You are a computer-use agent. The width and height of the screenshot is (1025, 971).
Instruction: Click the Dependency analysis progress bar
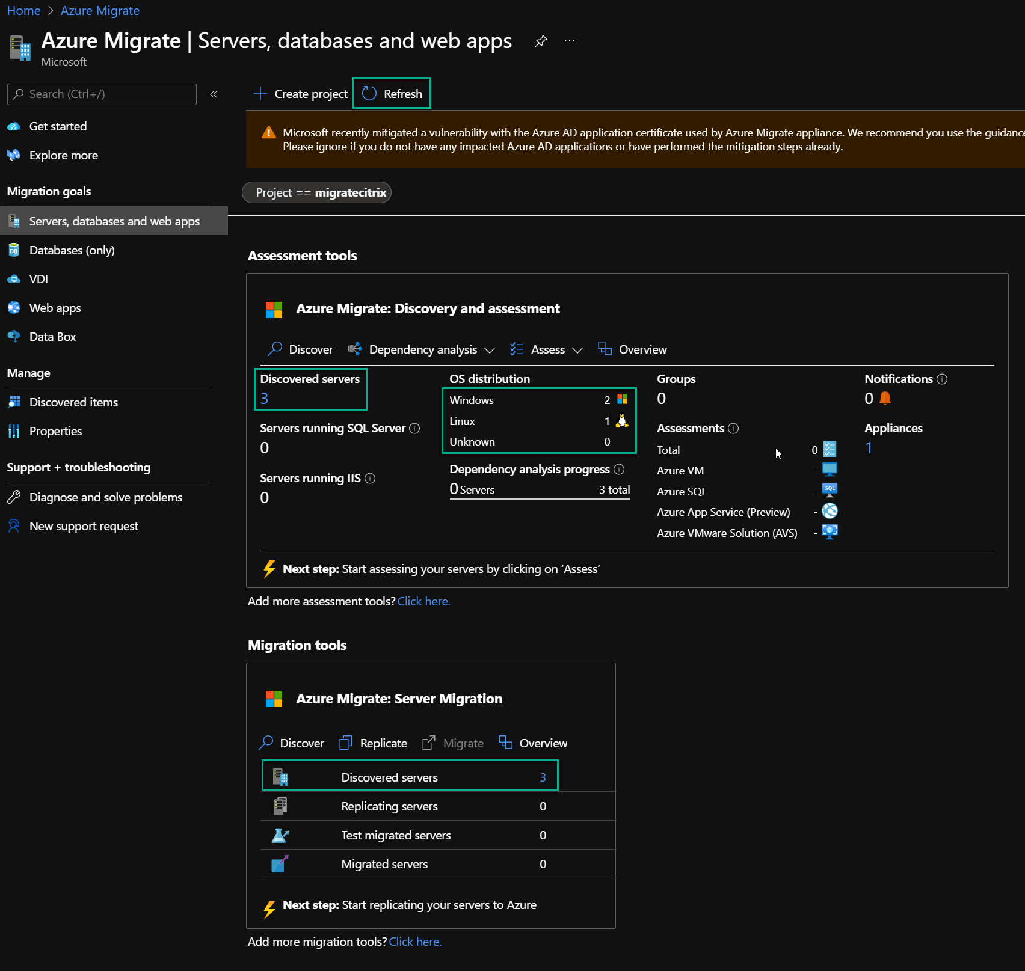[540, 499]
